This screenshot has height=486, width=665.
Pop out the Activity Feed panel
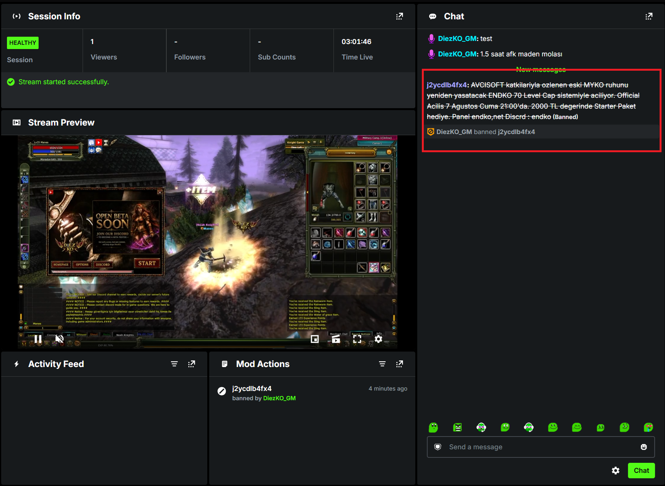(x=191, y=364)
